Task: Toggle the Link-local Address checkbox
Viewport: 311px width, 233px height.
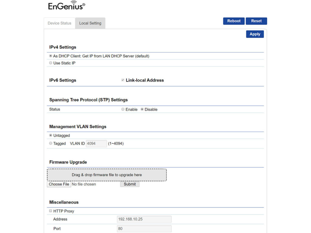Action: 123,80
